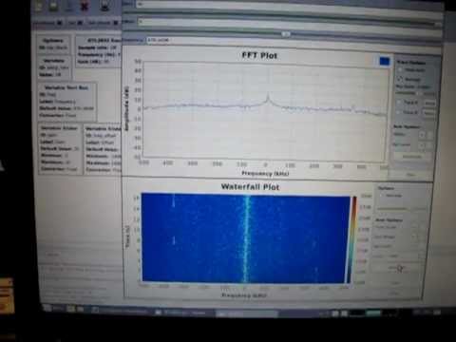The image size is (456, 342).
Task: Select the RTL2832 Source block
Action: [99, 51]
